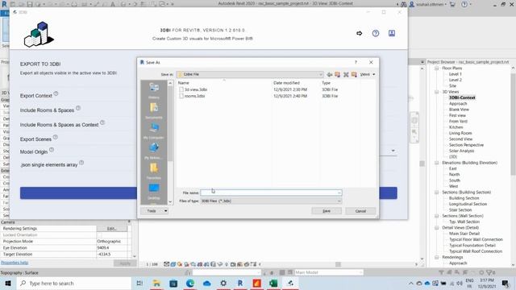Collapse Floor Plans in Project Browser

point(437,68)
